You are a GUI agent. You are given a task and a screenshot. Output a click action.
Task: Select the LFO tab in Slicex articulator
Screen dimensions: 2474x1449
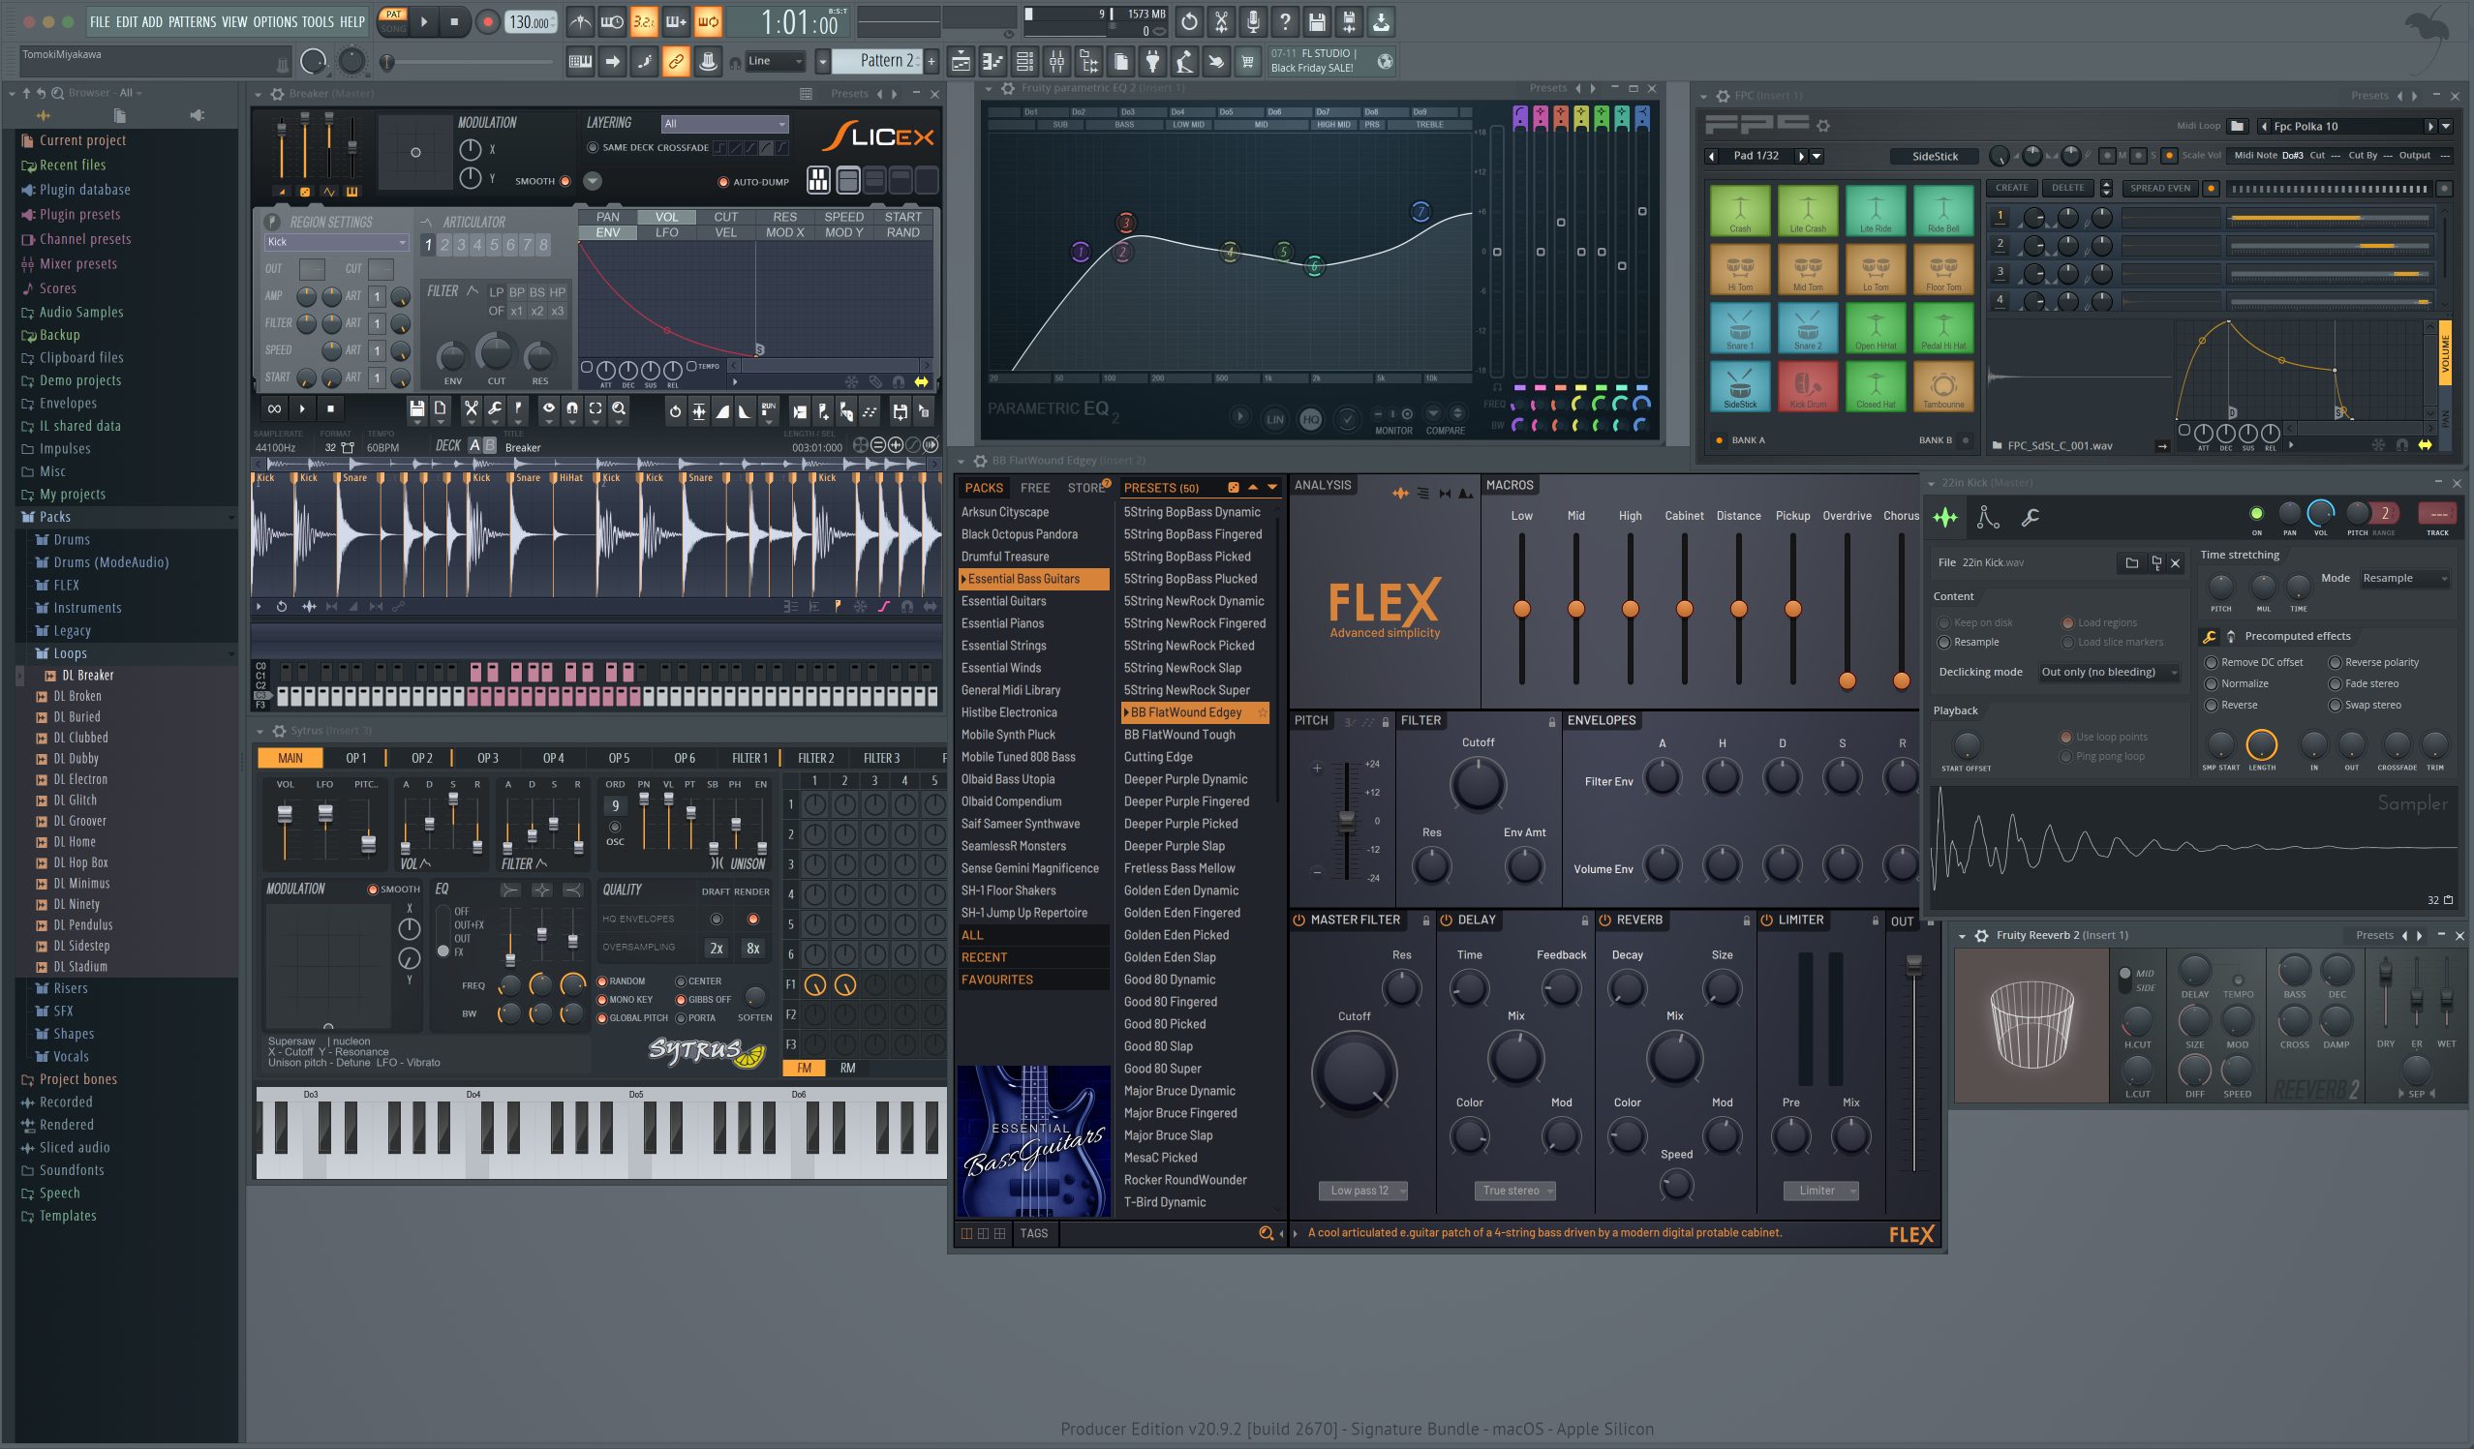(666, 232)
